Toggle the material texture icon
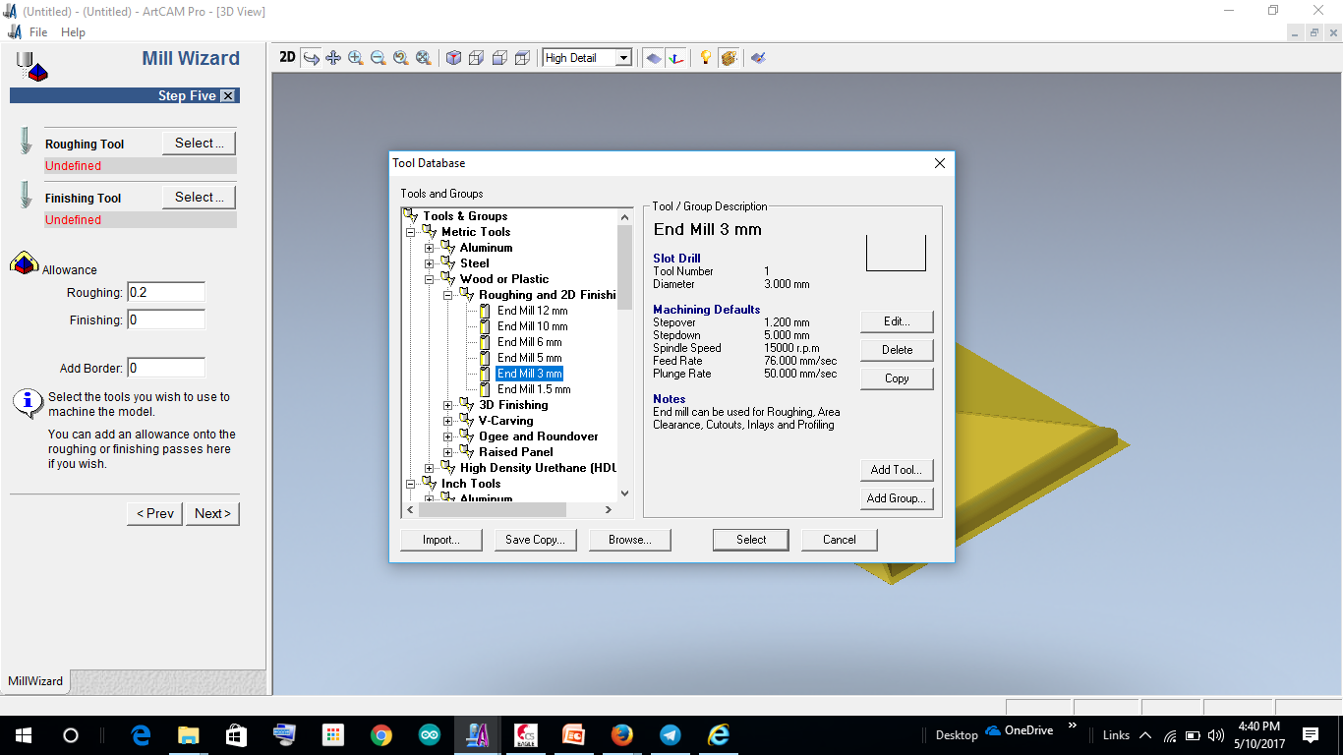The height and width of the screenshot is (755, 1343). point(729,58)
